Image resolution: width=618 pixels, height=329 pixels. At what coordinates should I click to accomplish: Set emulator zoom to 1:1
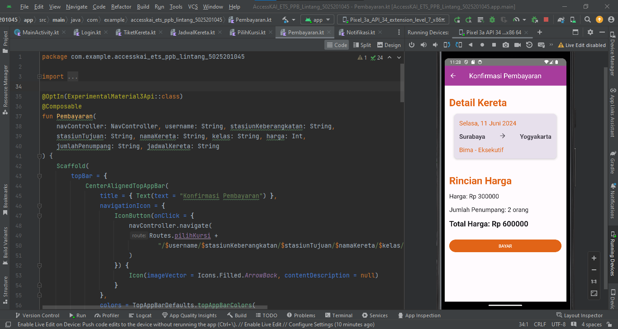594,282
